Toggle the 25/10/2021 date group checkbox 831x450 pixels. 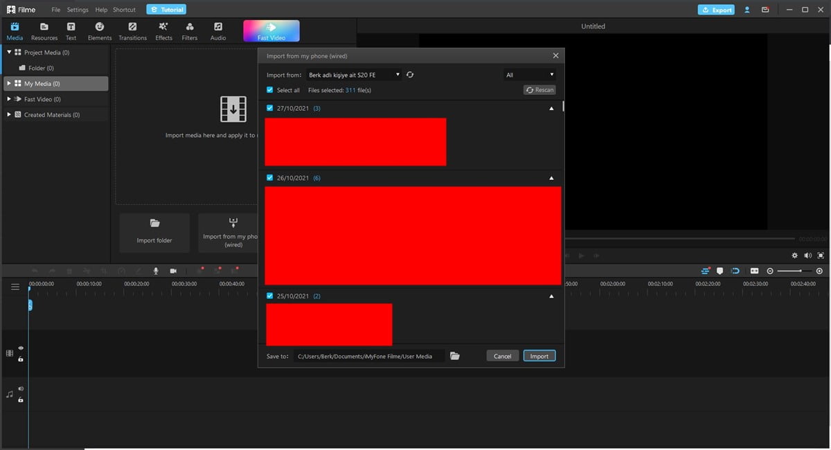[270, 296]
